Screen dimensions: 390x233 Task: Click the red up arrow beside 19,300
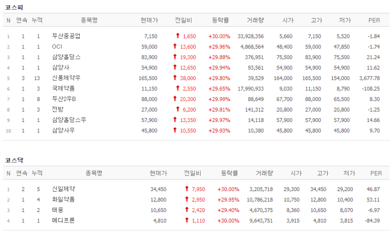(x=175, y=57)
